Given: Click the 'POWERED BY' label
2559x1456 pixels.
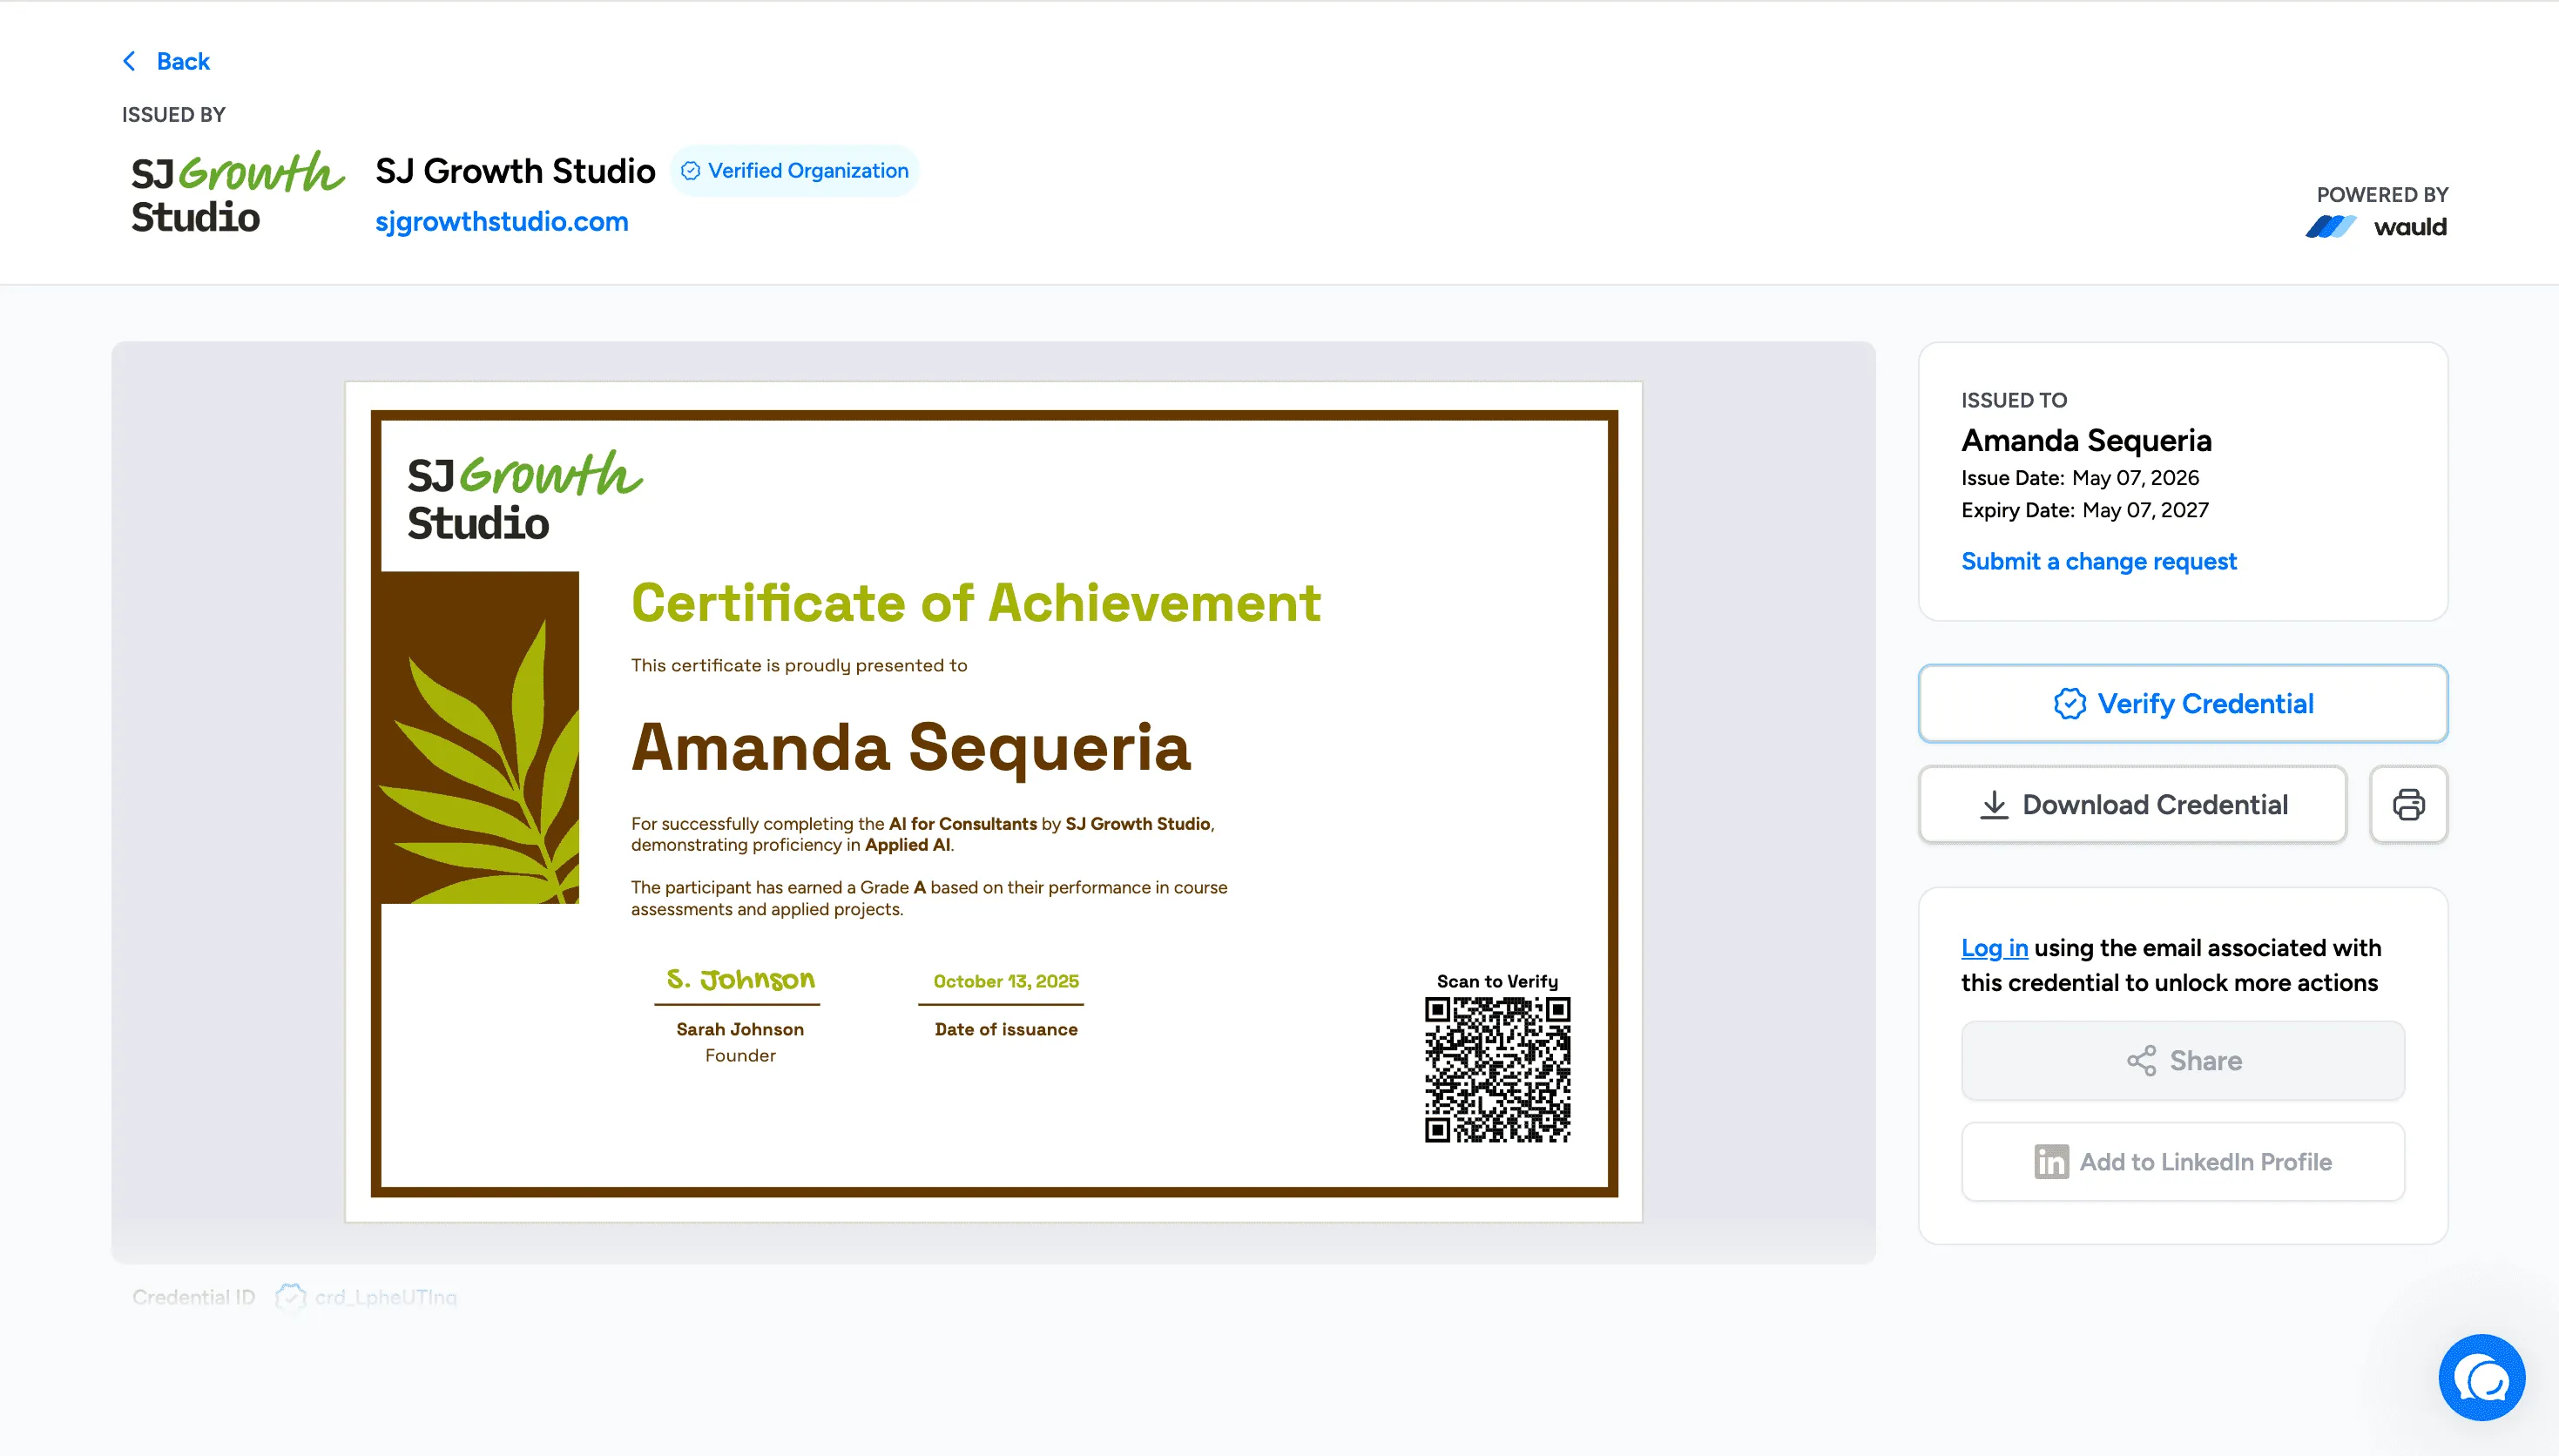Looking at the screenshot, I should [2382, 195].
